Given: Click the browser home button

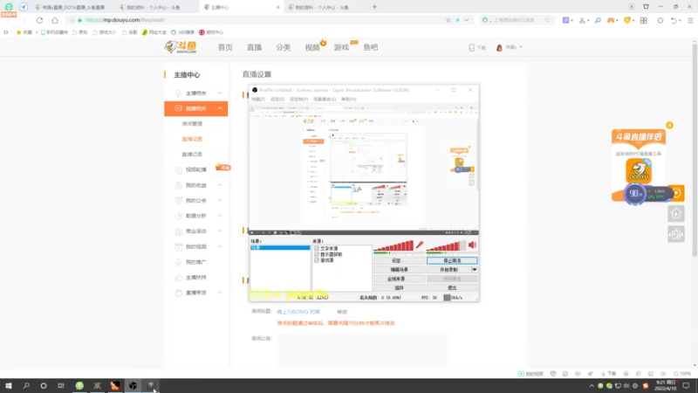Looking at the screenshot, I should pos(55,20).
